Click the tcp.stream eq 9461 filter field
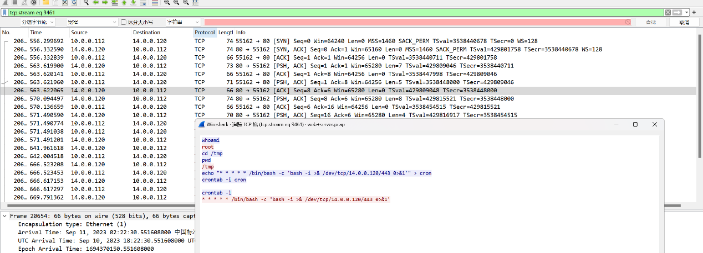This screenshot has height=253, width=703. (335, 12)
